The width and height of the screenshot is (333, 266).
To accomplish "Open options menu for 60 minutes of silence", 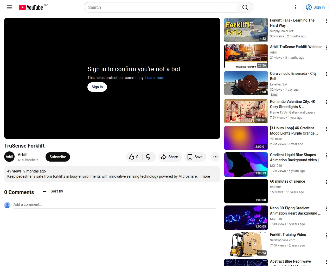I will tap(326, 182).
